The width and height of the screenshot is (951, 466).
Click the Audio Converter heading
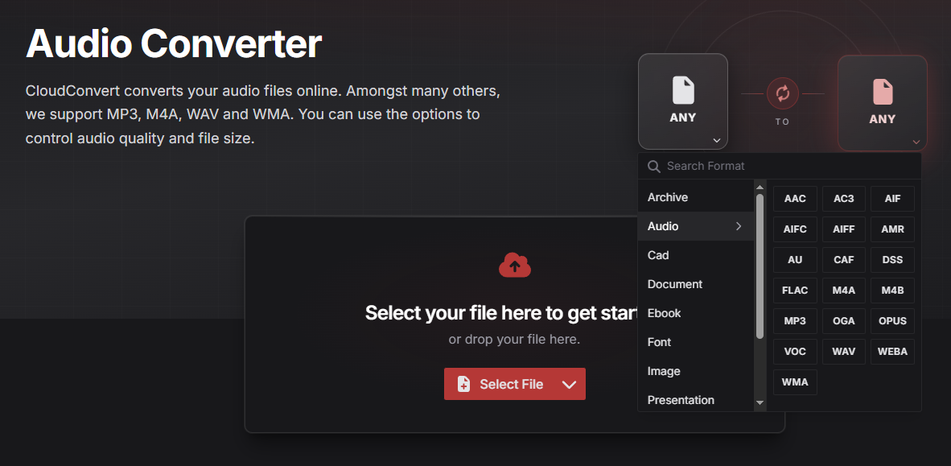tap(174, 43)
